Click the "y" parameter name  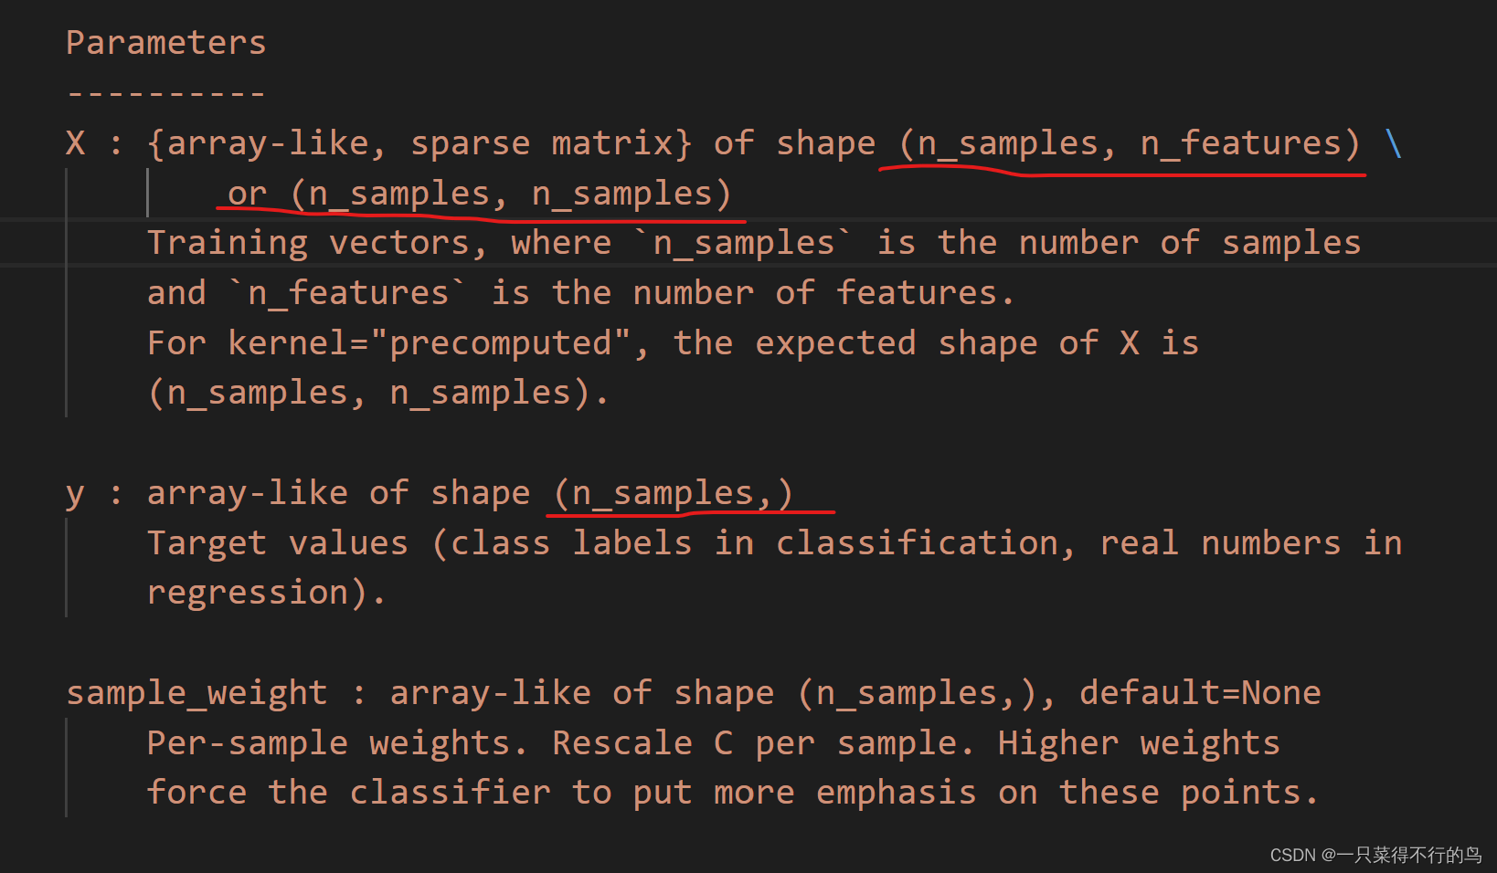coord(75,493)
